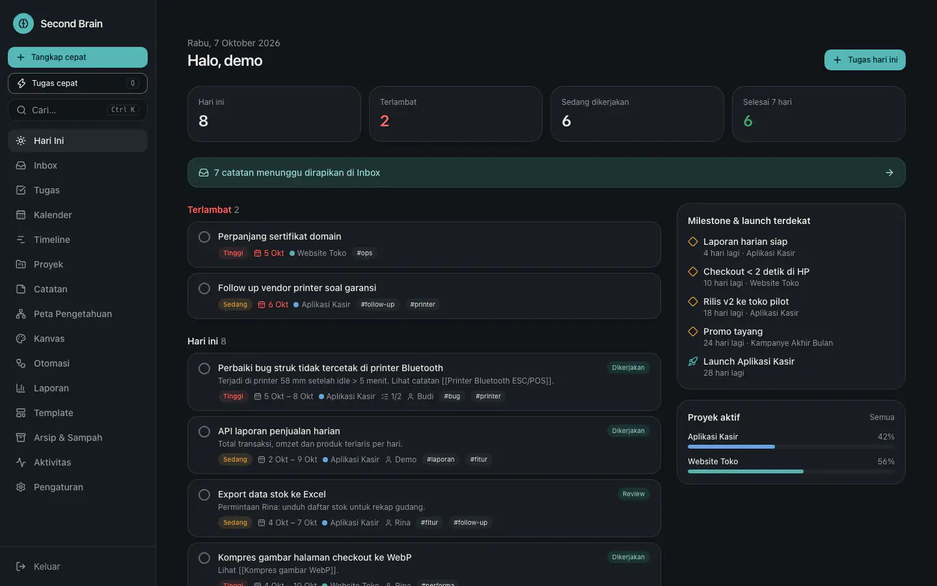
Task: Tick the API laporan penjualan harian task
Action: pyautogui.click(x=204, y=432)
